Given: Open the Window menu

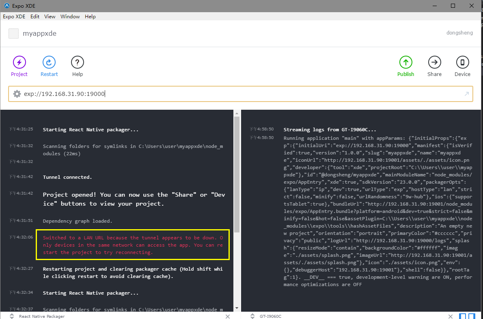Looking at the screenshot, I should (x=70, y=17).
